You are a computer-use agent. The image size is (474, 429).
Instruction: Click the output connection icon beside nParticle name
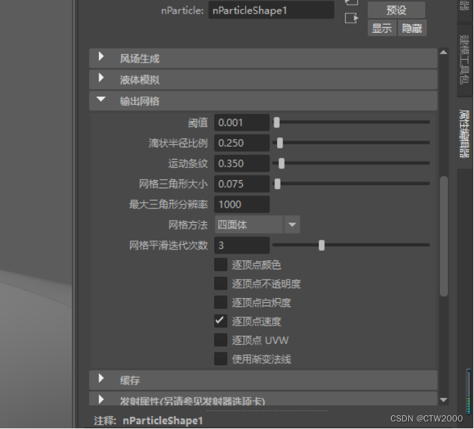[352, 19]
